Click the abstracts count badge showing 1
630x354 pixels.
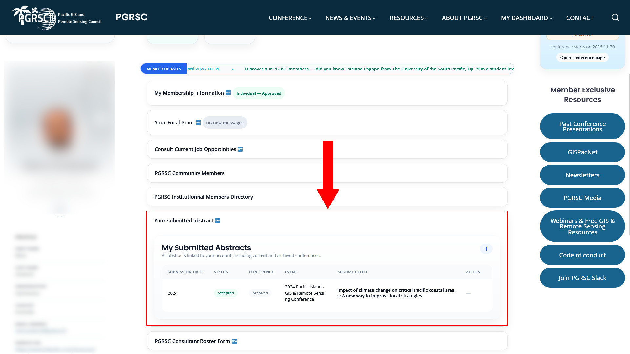tap(486, 249)
